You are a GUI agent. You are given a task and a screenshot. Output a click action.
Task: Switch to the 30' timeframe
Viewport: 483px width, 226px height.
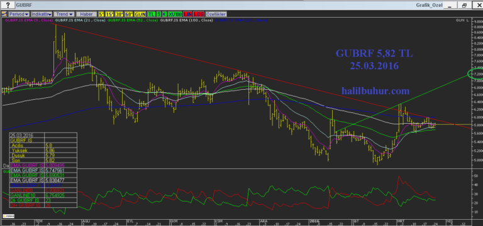(119, 14)
